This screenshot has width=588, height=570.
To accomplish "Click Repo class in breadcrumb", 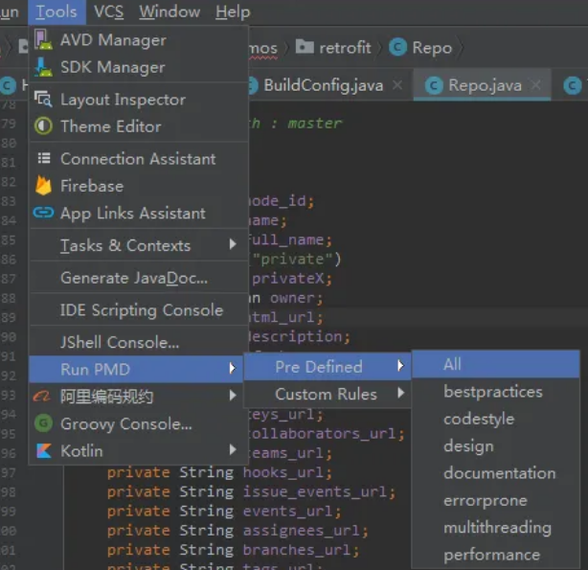I will pos(432,48).
